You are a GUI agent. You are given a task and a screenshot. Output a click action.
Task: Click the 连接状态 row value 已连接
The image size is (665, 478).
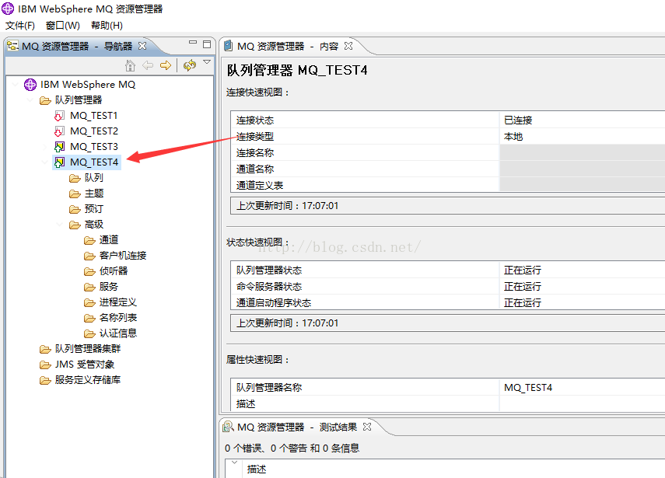pos(518,120)
